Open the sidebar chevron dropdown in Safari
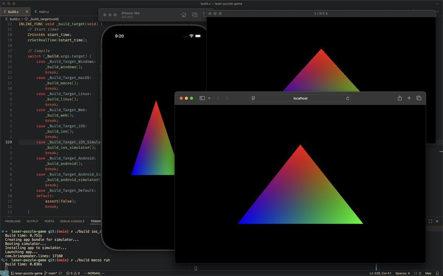Screen dimensions: 443x276 pos(209,98)
